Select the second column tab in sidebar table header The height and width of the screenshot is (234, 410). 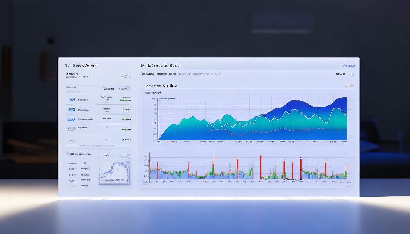pyautogui.click(x=124, y=88)
